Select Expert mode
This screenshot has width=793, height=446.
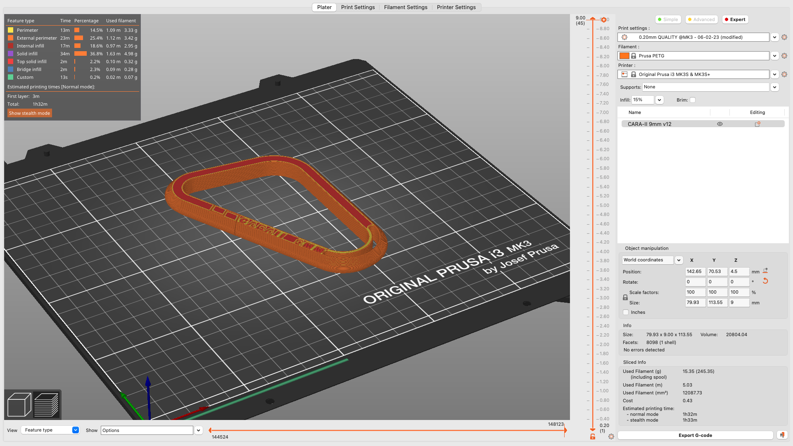click(735, 19)
